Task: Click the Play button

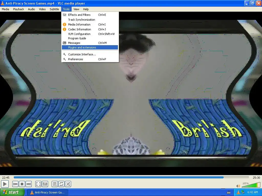Action: [x=5, y=184]
